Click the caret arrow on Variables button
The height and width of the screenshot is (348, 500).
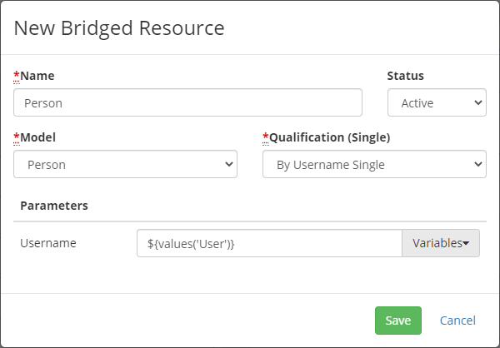click(x=466, y=244)
